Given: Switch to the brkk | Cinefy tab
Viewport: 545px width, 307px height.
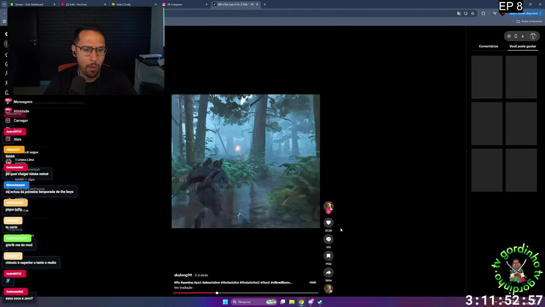Looking at the screenshot, I should tap(133, 4).
